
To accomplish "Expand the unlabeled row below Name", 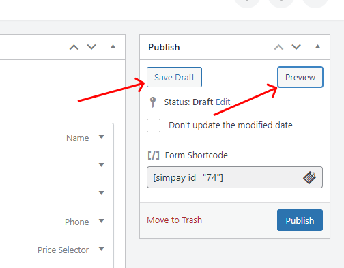I will click(102, 165).
